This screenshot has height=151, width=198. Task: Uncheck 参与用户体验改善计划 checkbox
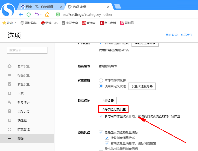pos(101,116)
